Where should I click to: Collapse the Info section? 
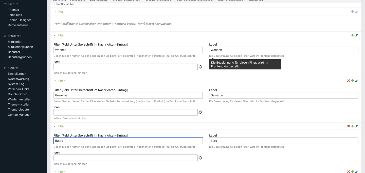[x=55, y=12]
